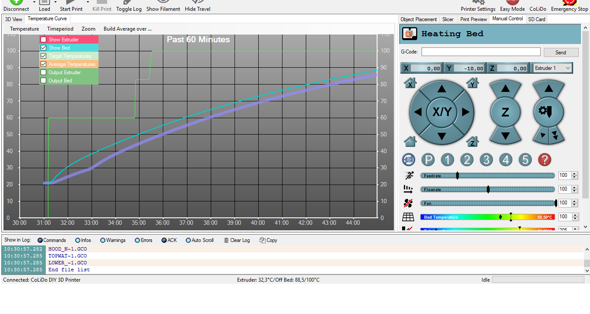Open the Timeperiod menu
This screenshot has width=590, height=314.
[60, 29]
